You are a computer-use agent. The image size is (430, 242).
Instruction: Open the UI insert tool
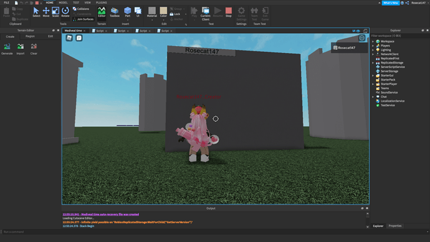tap(138, 12)
